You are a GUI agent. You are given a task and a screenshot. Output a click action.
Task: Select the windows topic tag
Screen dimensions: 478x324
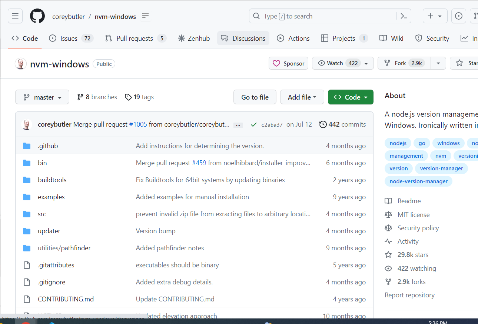coord(448,143)
